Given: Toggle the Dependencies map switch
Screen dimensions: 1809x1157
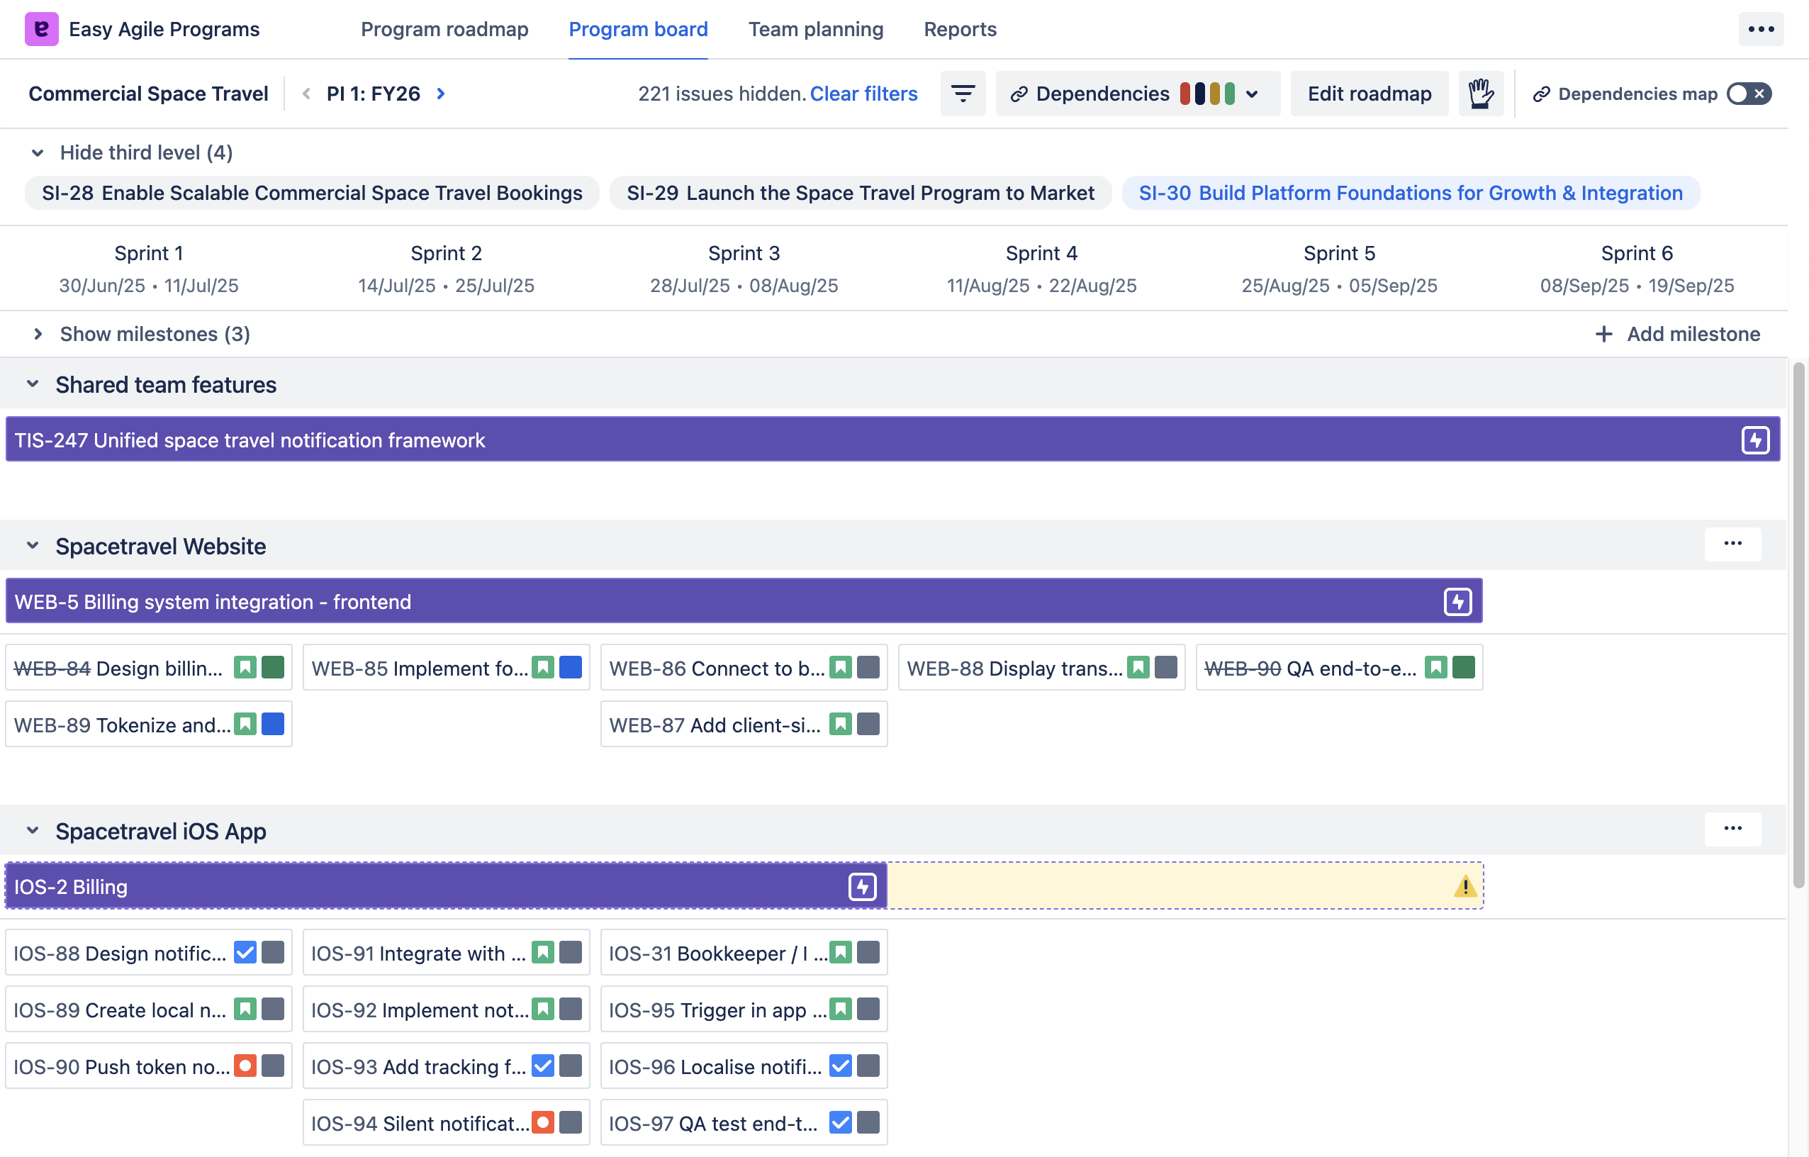Looking at the screenshot, I should (1749, 94).
